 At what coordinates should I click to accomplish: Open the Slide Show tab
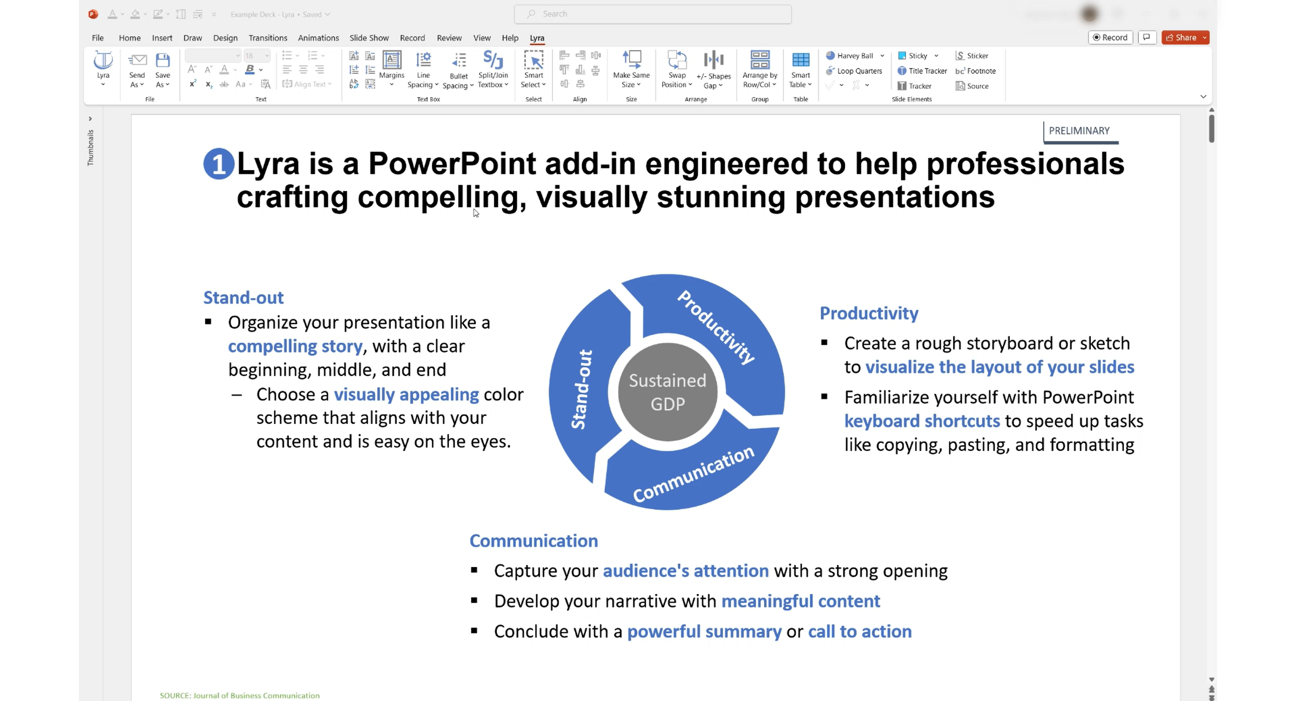(369, 38)
